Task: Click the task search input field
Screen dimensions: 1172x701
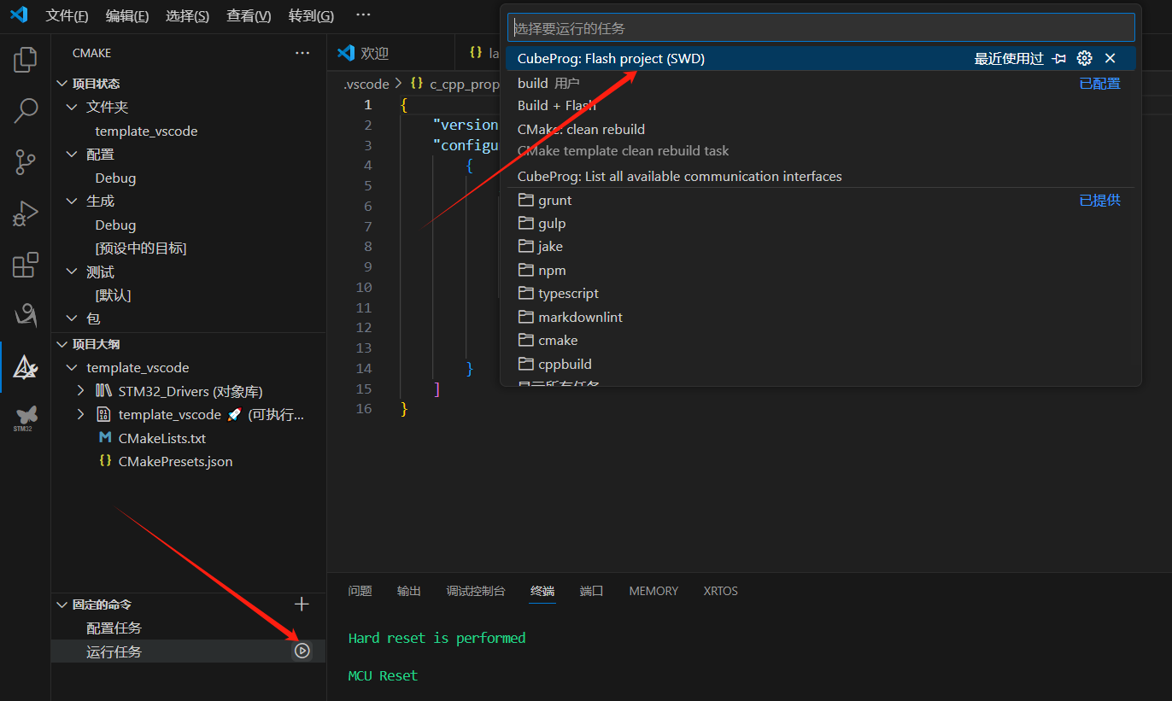Action: click(821, 28)
